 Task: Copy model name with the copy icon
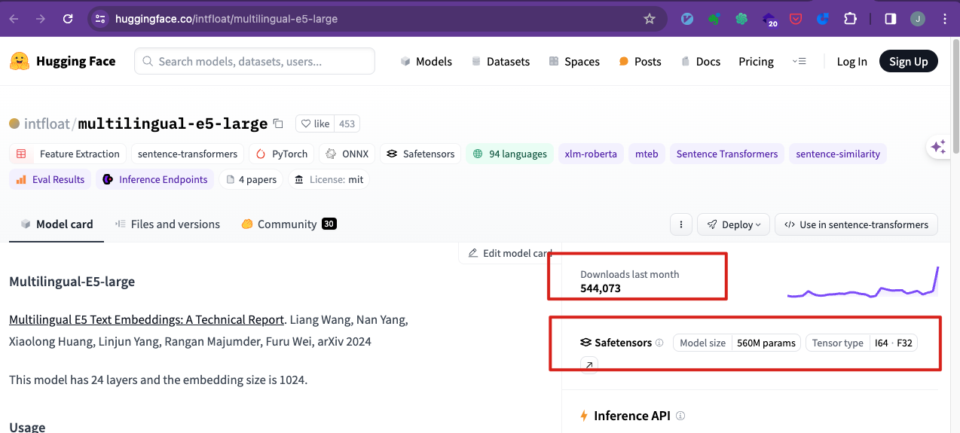278,123
